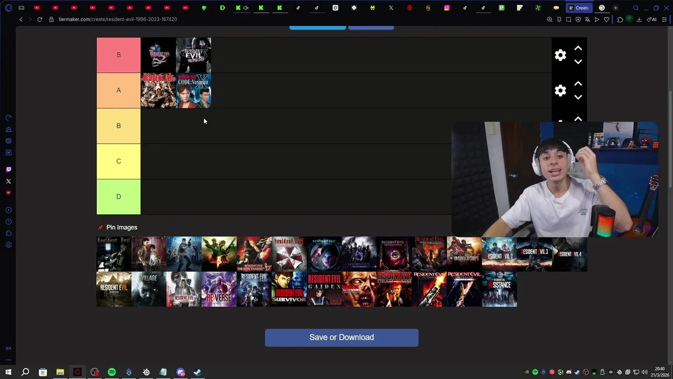Click the browser back arrow
Screen dimensions: 673x379
[x=21, y=19]
